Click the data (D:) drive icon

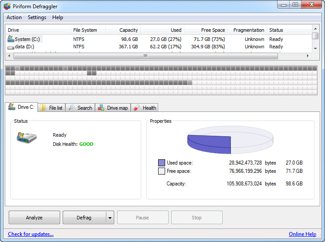11,47
